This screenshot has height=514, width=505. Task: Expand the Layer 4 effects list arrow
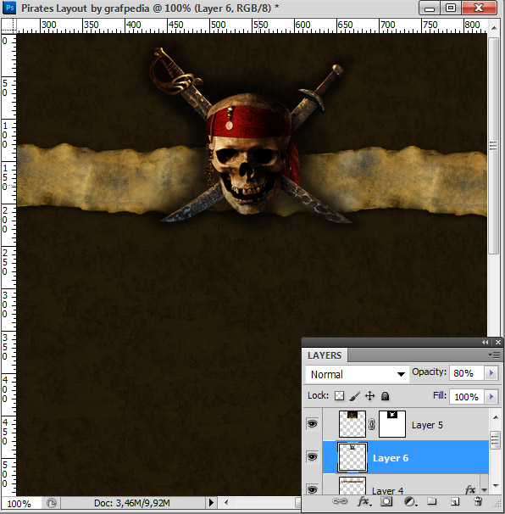coord(484,490)
